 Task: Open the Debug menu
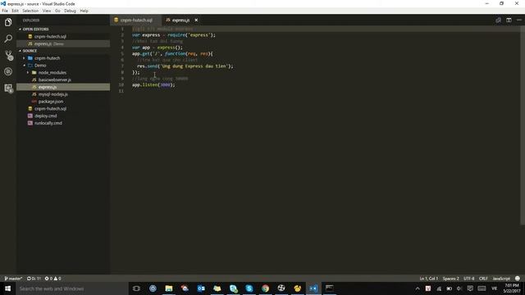click(70, 11)
